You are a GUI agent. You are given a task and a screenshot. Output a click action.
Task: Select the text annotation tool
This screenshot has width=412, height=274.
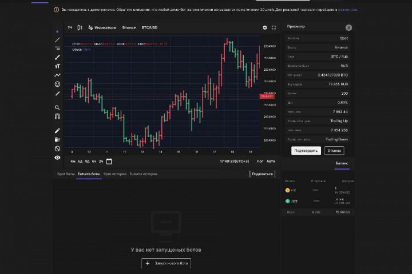point(57,66)
